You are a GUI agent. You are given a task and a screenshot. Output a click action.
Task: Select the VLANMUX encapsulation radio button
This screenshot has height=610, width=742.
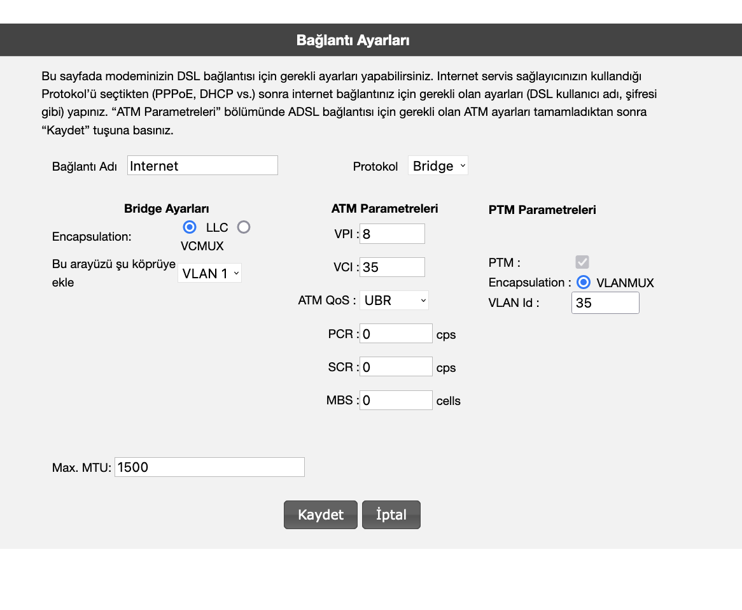point(584,282)
